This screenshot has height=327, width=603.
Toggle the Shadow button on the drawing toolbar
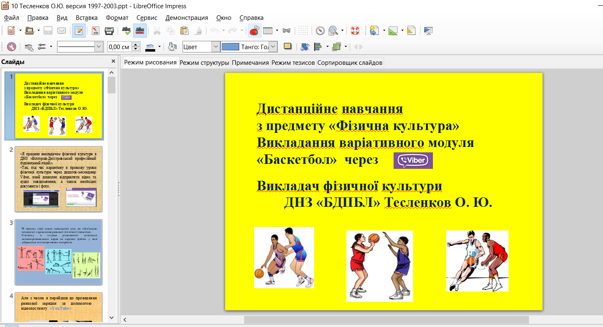tap(288, 47)
